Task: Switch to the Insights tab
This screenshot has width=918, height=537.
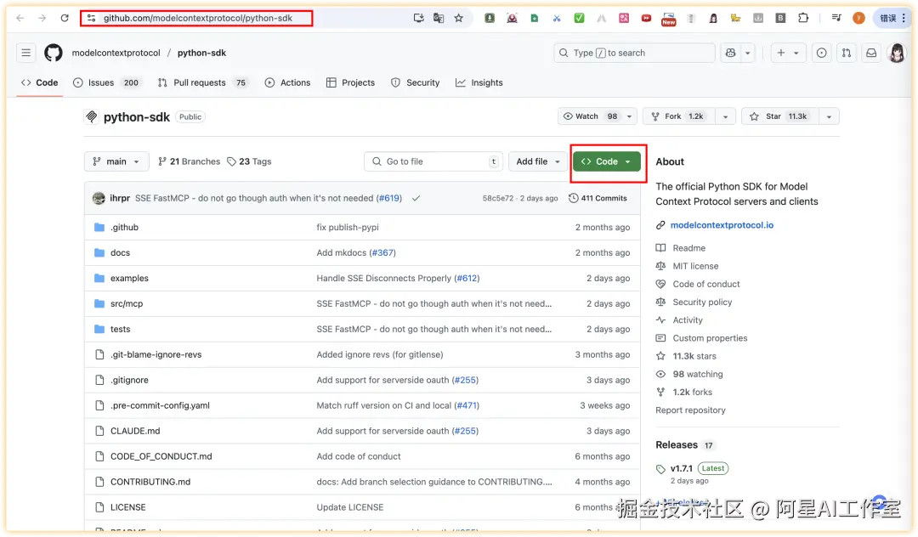Action: [479, 82]
